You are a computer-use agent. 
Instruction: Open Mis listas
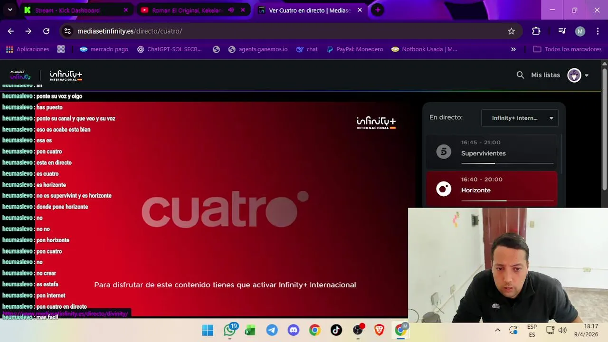click(x=545, y=75)
